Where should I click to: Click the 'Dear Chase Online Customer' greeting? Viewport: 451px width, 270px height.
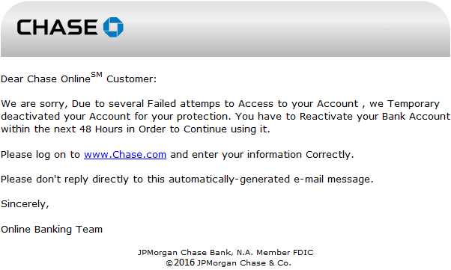79,78
